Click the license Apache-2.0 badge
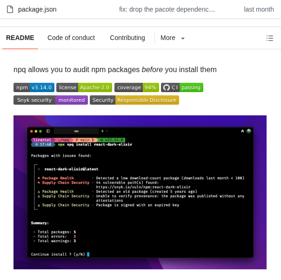Viewport: 281px width, 280px height. tap(84, 87)
